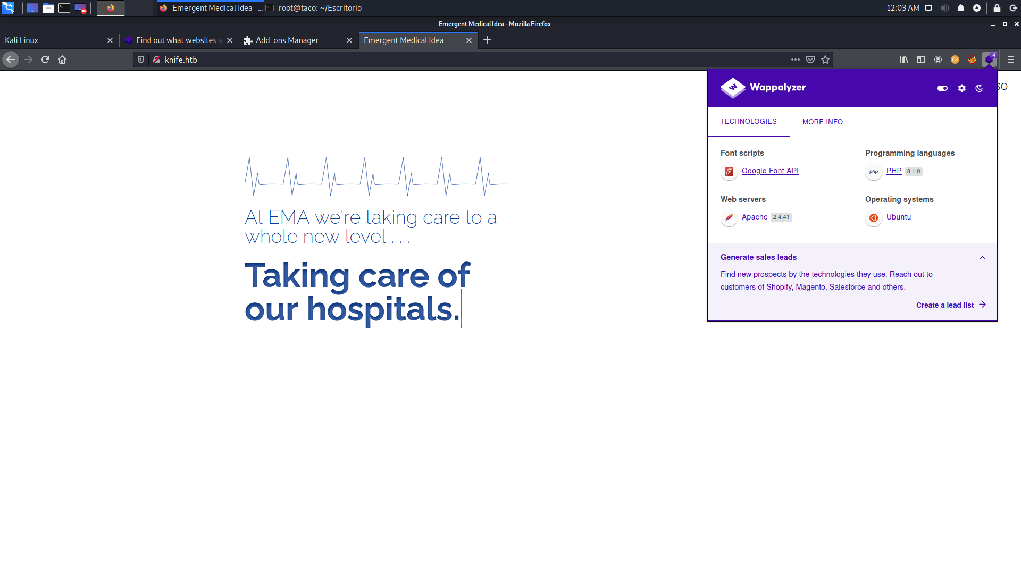Open page actions three-dots menu
This screenshot has width=1021, height=574.
pos(795,60)
